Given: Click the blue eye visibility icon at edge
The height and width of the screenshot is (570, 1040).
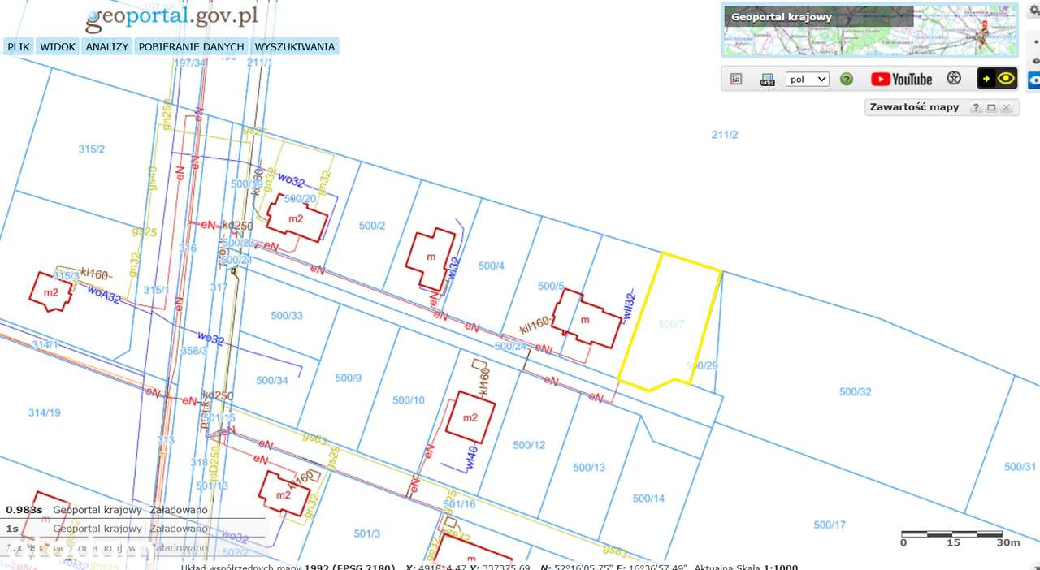Looking at the screenshot, I should click(1034, 80).
